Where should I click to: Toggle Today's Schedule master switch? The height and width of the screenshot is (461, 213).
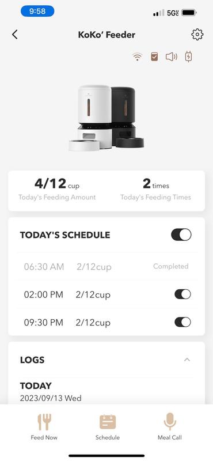coord(181,235)
